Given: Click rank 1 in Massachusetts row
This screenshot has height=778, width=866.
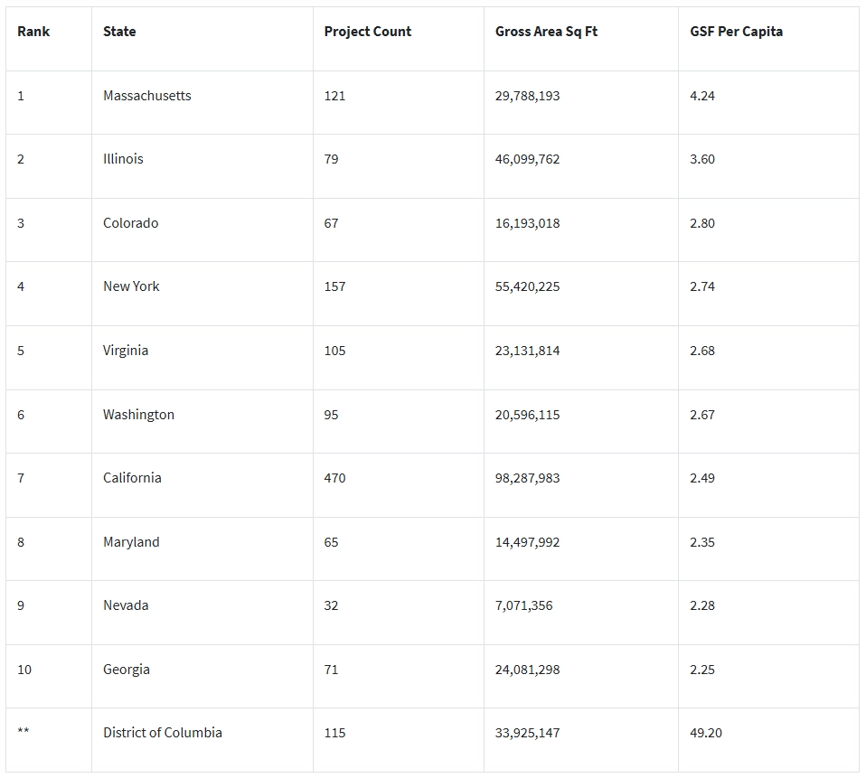Looking at the screenshot, I should [x=21, y=96].
